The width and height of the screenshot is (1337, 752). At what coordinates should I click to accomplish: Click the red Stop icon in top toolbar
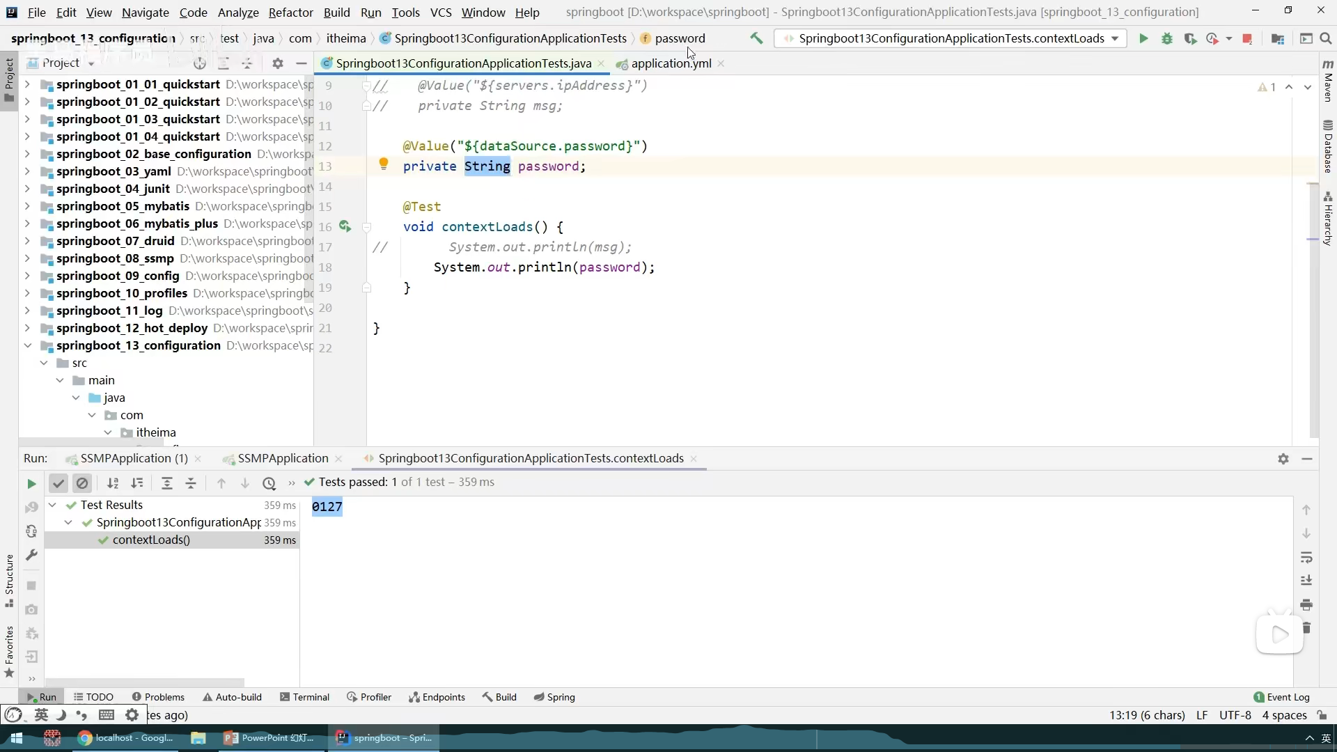[1247, 39]
